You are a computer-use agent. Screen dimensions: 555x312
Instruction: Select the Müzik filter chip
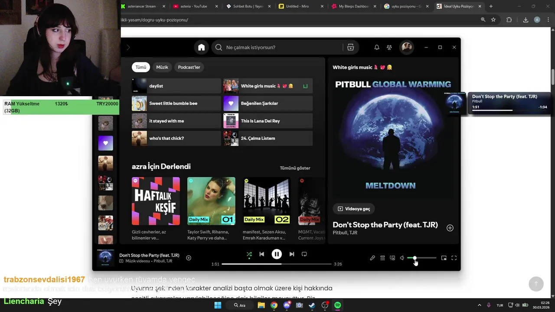point(162,67)
